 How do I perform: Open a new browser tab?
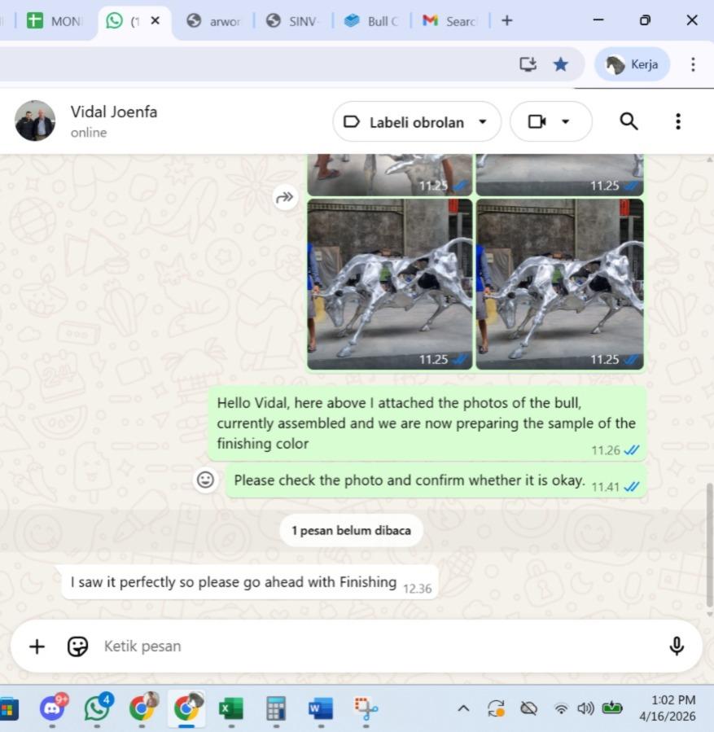pos(506,20)
